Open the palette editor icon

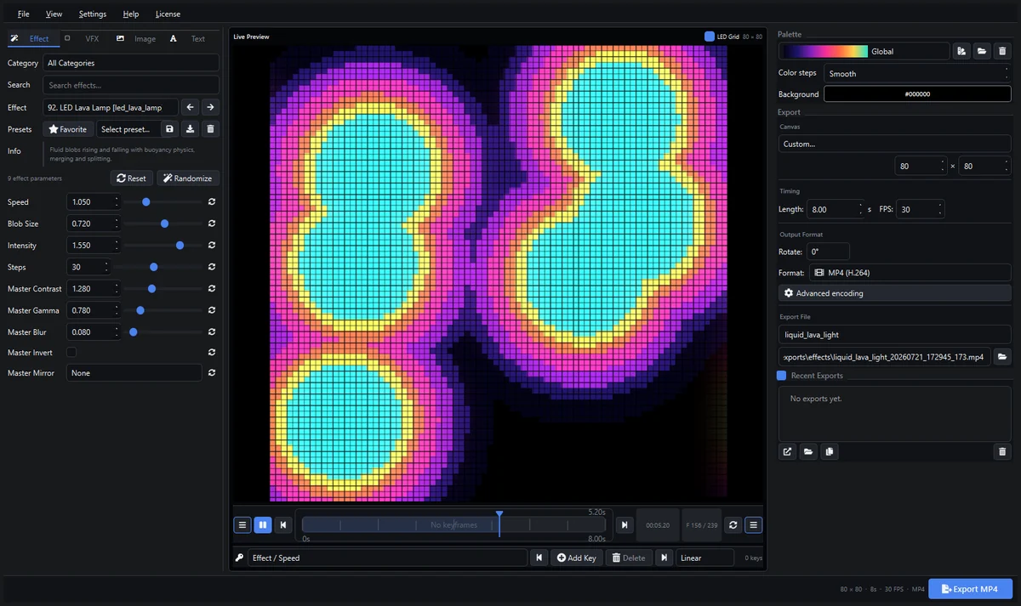point(961,51)
